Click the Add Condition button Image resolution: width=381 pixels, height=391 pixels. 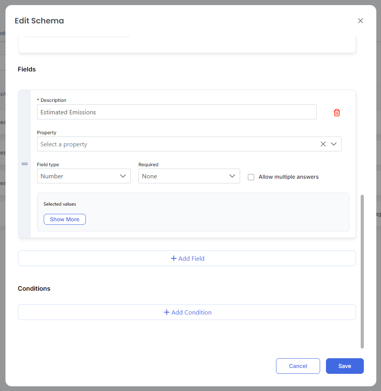pos(187,312)
